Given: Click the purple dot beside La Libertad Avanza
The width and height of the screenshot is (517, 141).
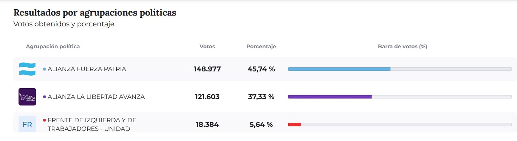Looking at the screenshot, I should [44, 97].
